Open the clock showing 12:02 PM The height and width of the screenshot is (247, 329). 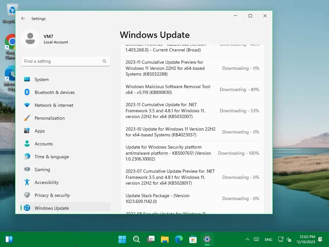306,239
